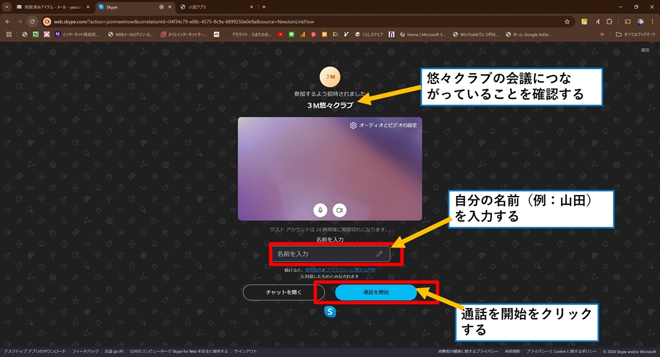
Task: Open the Chrome apps grid in bookmarks bar
Action: pyautogui.click(x=9, y=34)
